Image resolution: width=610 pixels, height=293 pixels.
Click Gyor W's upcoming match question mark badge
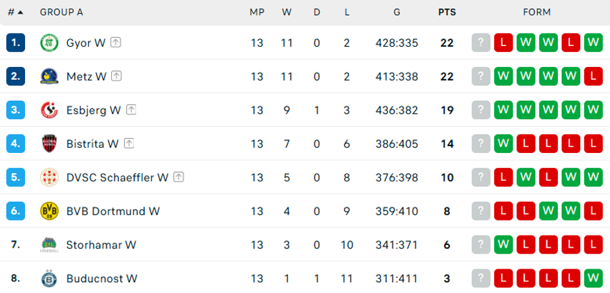pyautogui.click(x=481, y=43)
